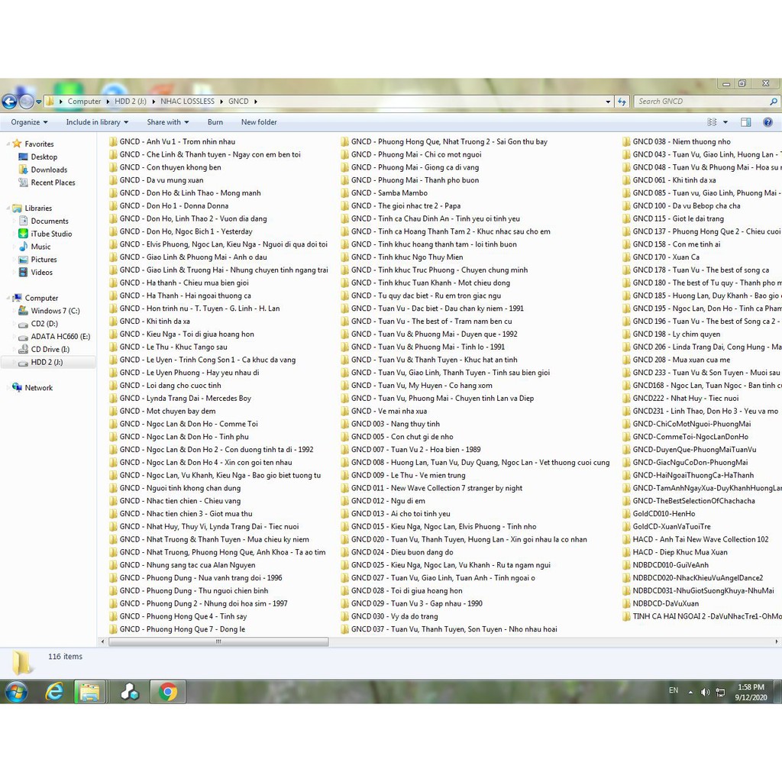Toggle the preview pane icon
The height and width of the screenshot is (782, 782).
746,122
